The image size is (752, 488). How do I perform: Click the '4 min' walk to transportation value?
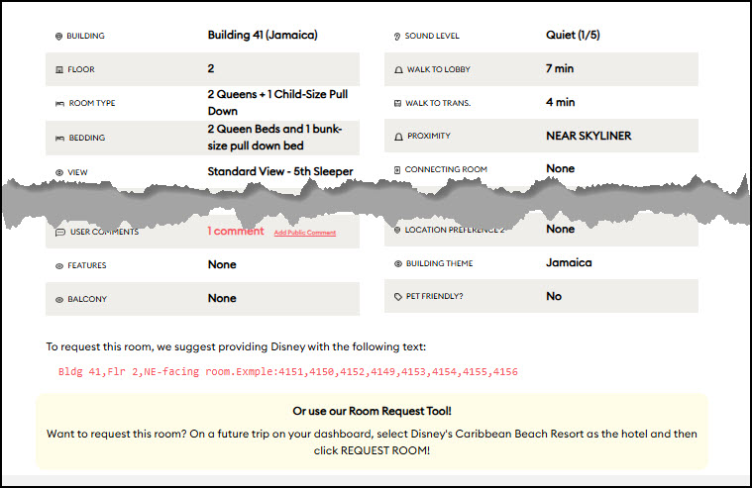point(560,102)
